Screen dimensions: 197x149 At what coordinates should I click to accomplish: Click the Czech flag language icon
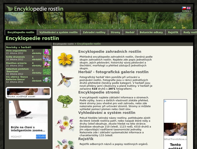184,8
